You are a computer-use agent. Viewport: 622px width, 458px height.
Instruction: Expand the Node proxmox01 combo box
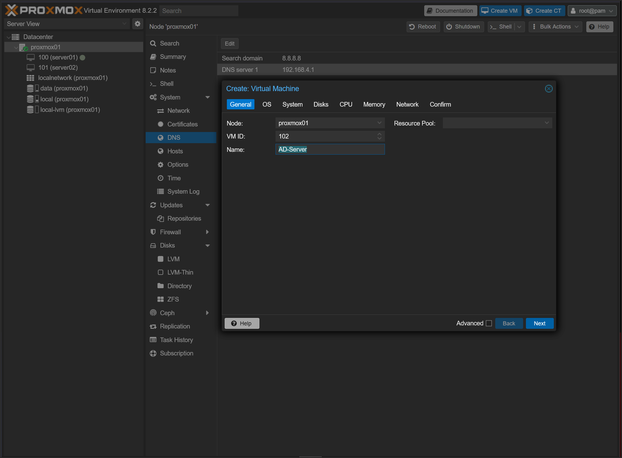click(379, 123)
